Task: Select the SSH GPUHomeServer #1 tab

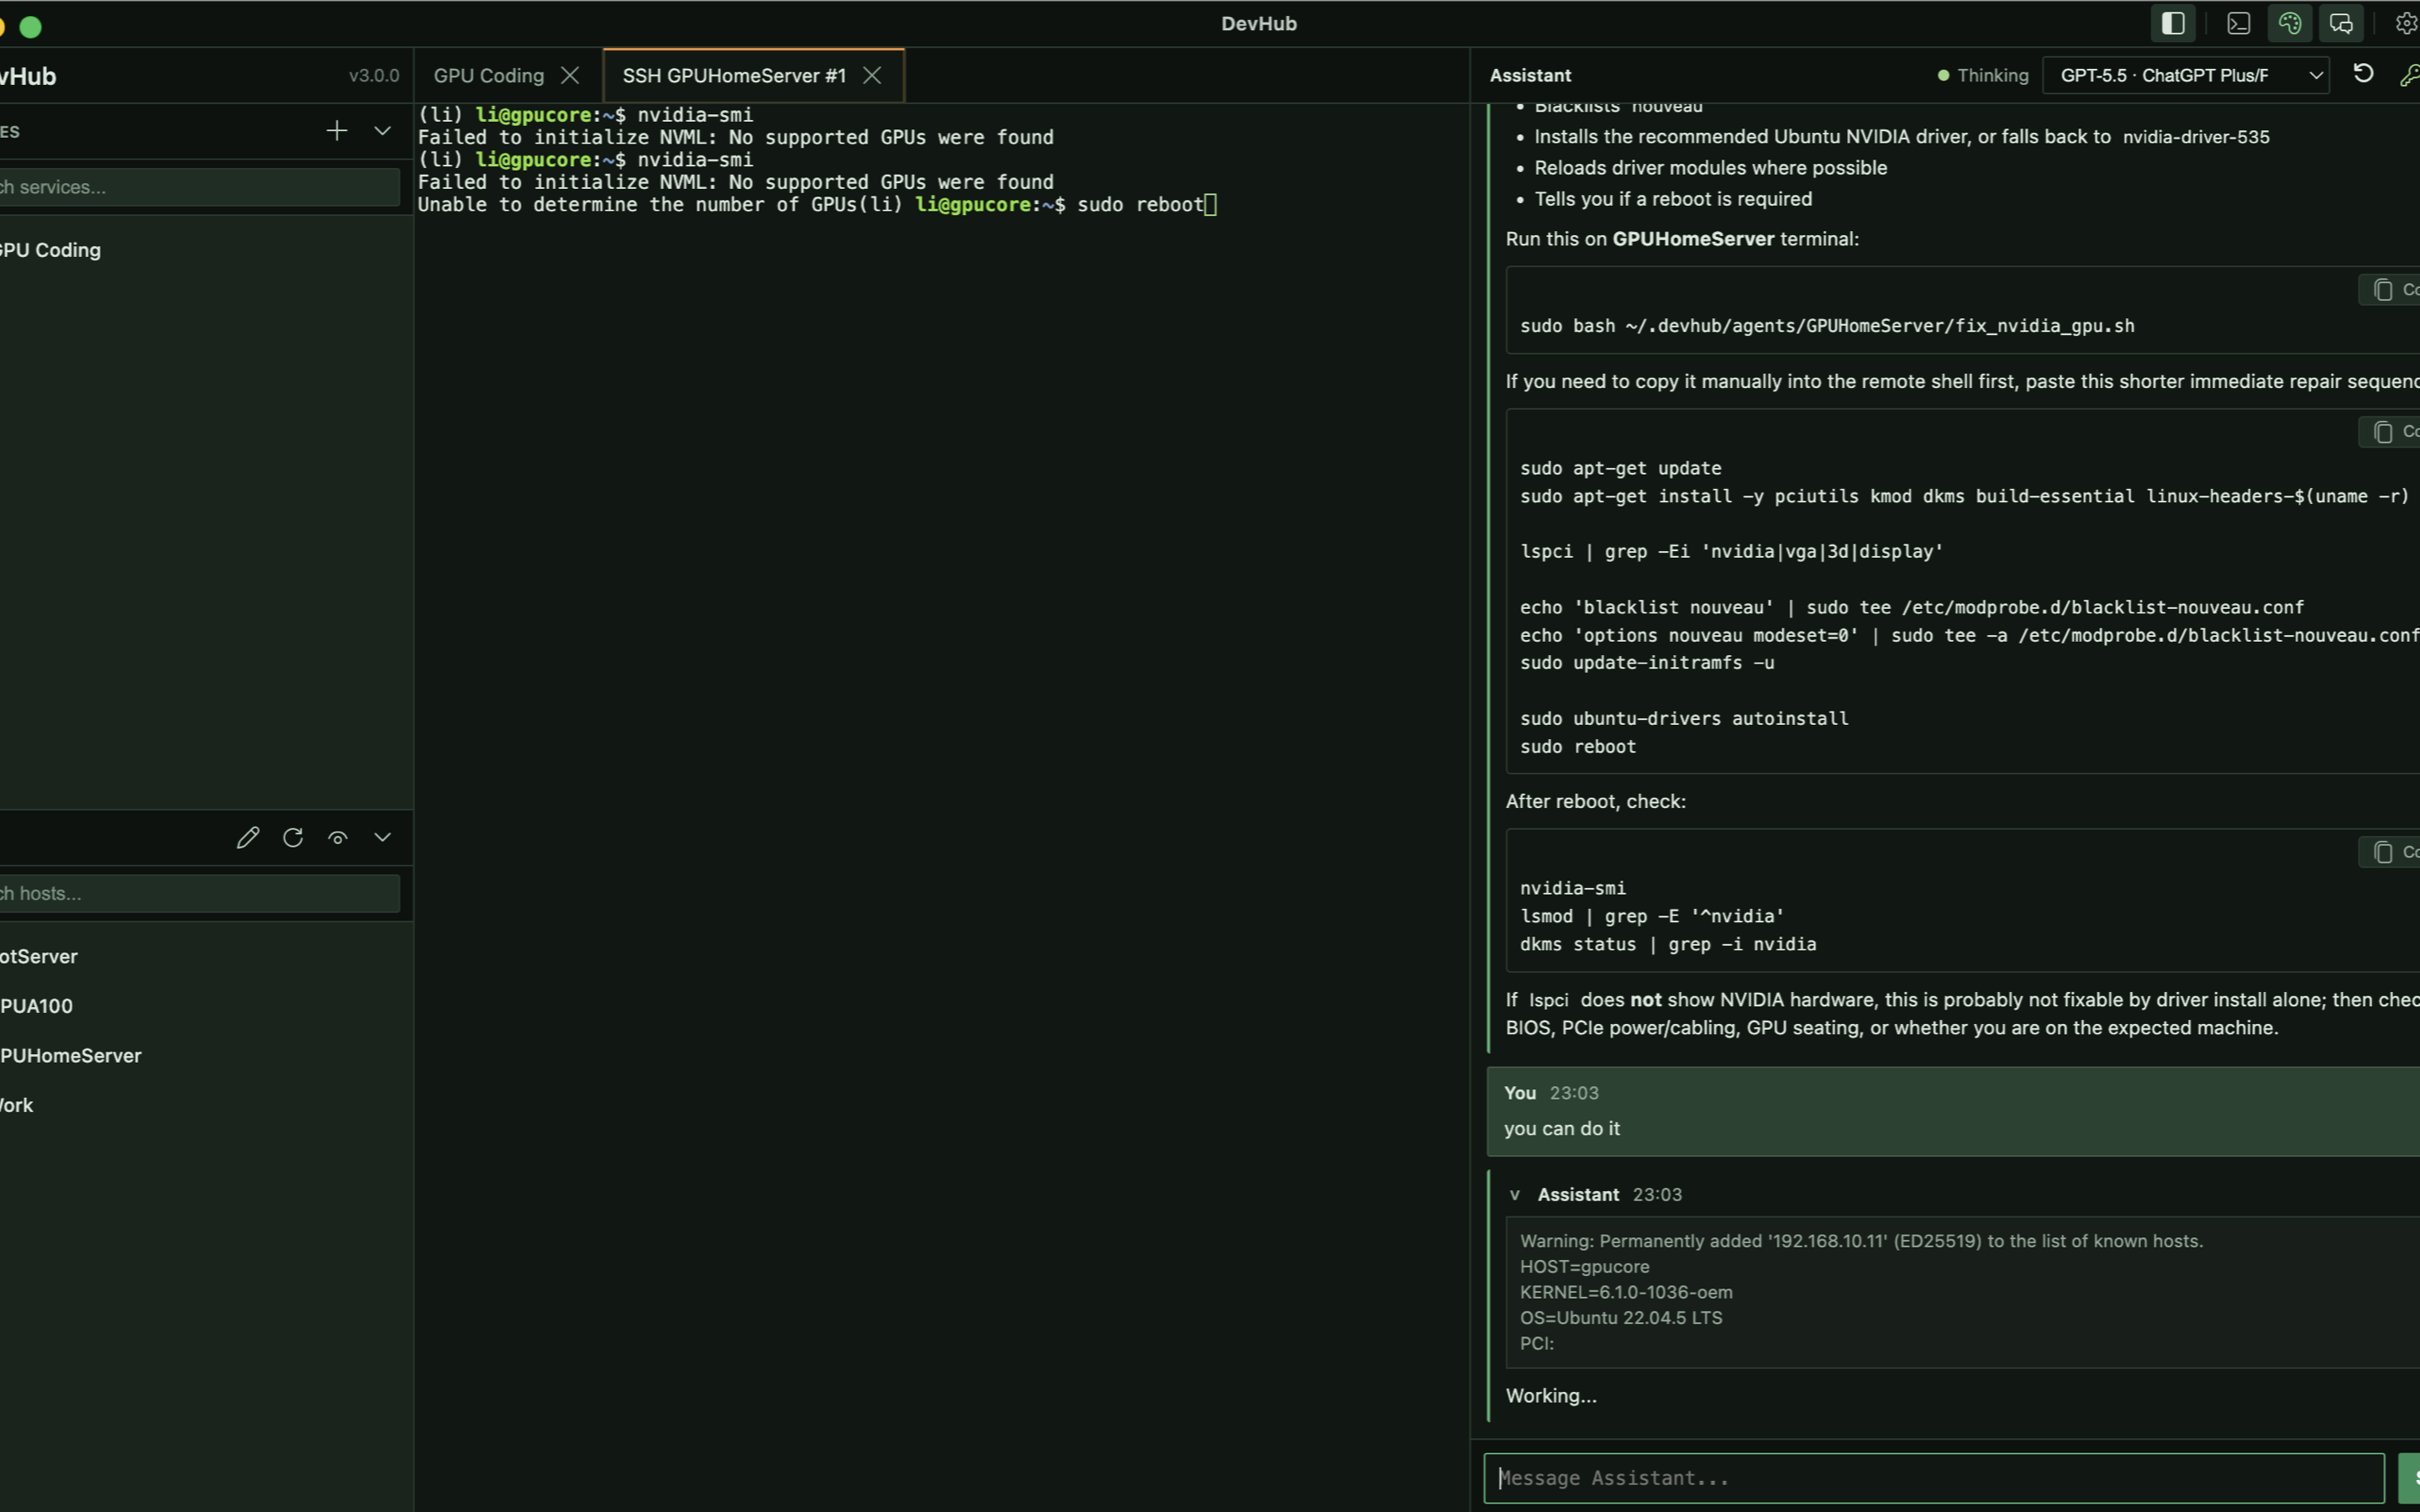Action: (734, 76)
